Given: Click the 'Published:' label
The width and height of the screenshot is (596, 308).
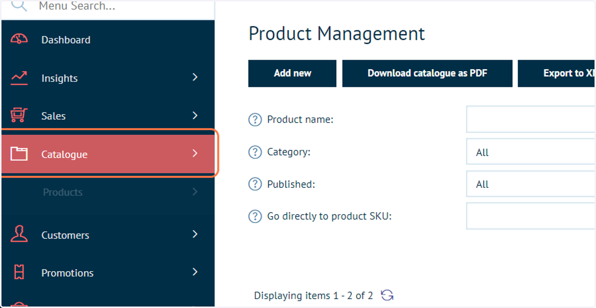Looking at the screenshot, I should coord(291,184).
